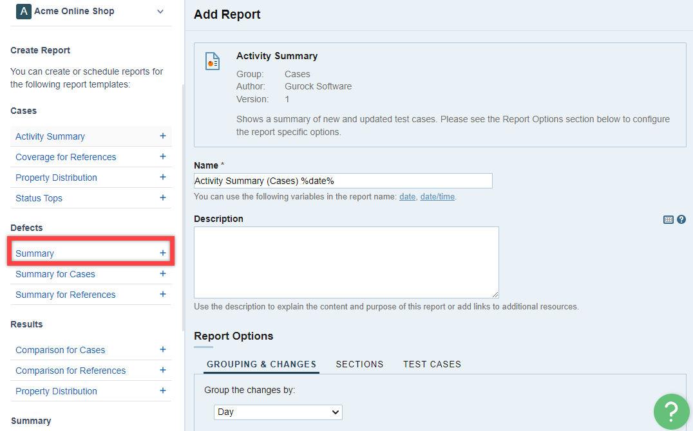The height and width of the screenshot is (431, 693).
Task: Open the green help bubble
Action: (671, 411)
